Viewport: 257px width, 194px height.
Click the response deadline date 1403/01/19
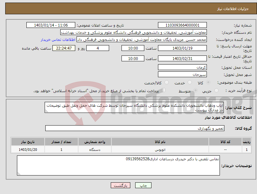coord(182,48)
